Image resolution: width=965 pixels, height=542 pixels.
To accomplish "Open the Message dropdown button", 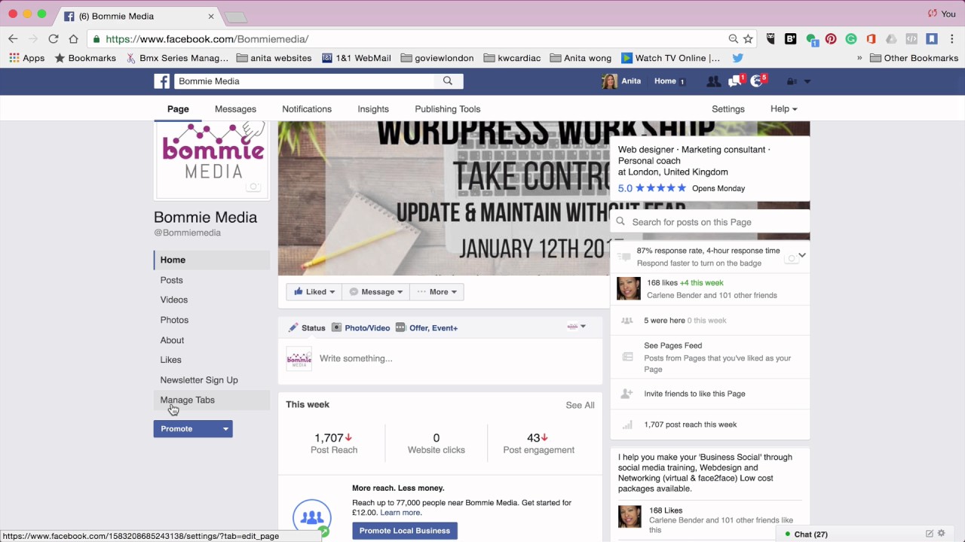I will (376, 292).
